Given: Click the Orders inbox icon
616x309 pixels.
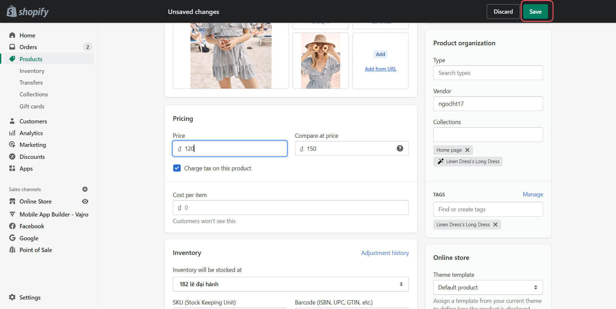Looking at the screenshot, I should (x=12, y=47).
